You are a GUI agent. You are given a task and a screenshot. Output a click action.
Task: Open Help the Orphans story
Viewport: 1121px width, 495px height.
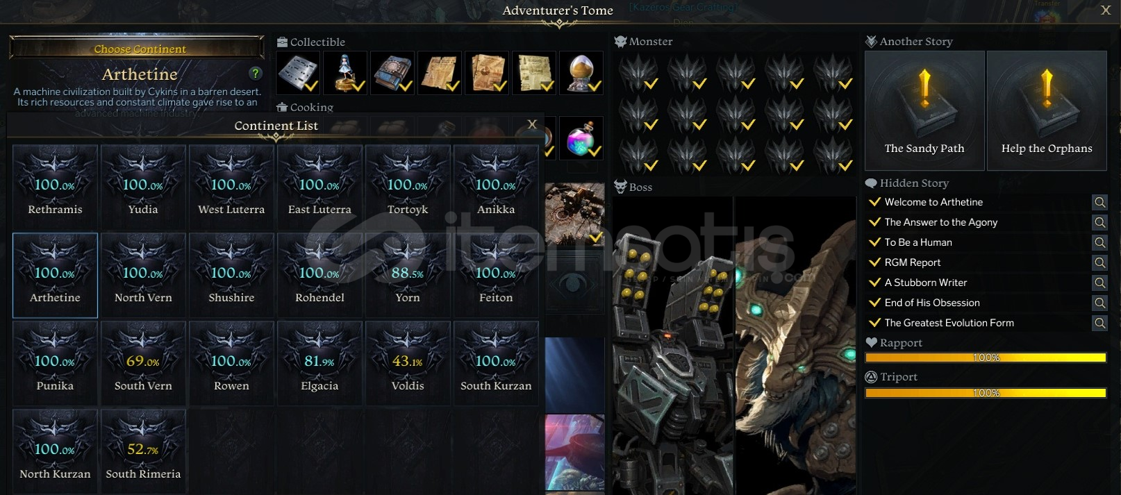(1047, 110)
